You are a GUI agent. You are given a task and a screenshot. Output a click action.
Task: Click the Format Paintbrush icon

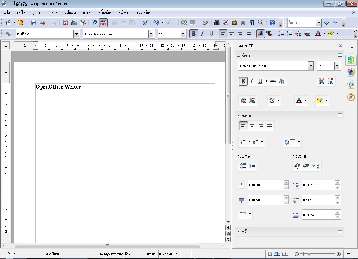(145, 22)
